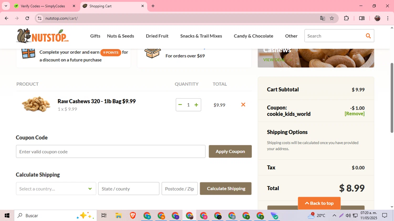
Task: Click the taskbar Buscar search box
Action: pos(55,215)
